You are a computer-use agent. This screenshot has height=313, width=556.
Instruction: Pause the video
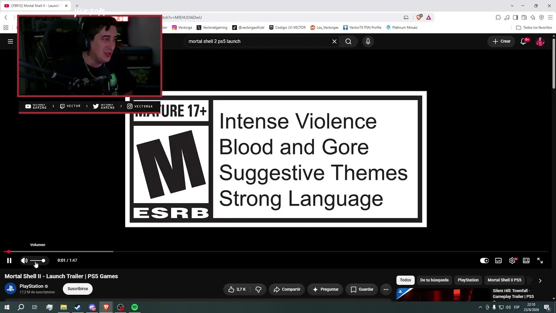pos(9,260)
